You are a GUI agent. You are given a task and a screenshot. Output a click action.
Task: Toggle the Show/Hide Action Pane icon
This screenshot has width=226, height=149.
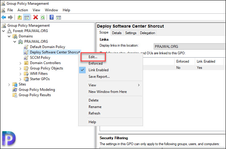point(59,18)
